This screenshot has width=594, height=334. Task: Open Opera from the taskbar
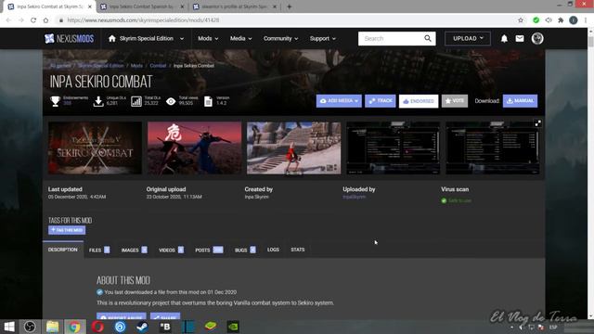click(x=97, y=327)
